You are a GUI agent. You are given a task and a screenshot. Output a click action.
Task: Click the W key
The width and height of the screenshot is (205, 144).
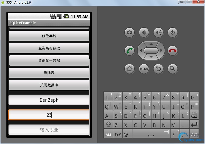[x=118, y=105]
